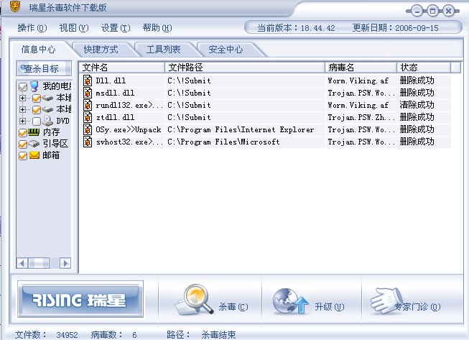Click the 文件数 34952 status bar entry
This screenshot has height=340, width=469.
tap(47, 335)
